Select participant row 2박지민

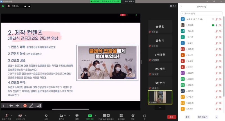[201, 67]
